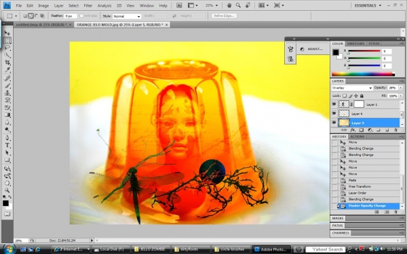Select the Lasso tool

point(7,47)
